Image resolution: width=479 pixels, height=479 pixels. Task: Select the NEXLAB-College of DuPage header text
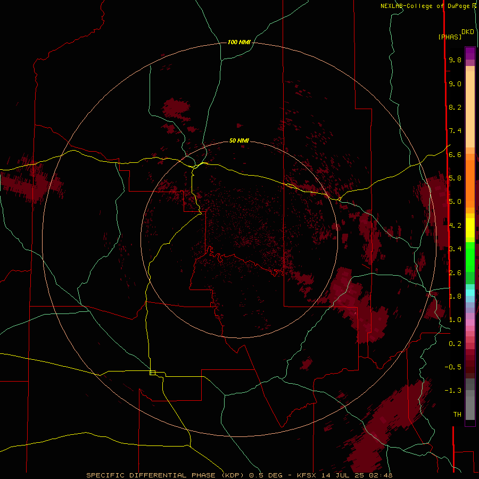(x=425, y=6)
